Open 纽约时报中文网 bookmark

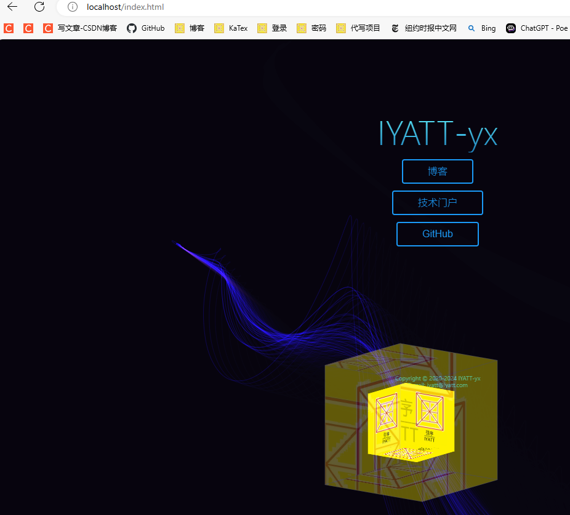(x=423, y=28)
